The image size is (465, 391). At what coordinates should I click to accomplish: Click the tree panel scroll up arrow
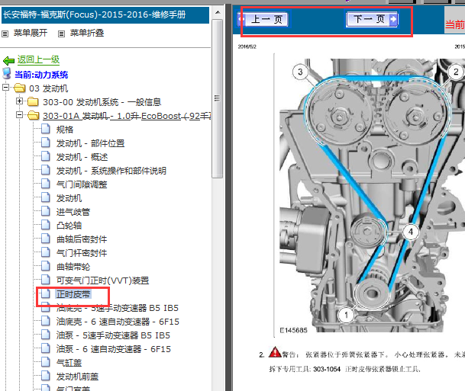[218, 12]
